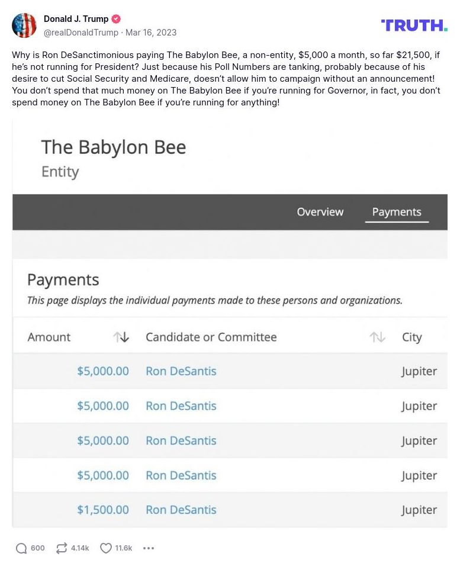Image resolution: width=460 pixels, height=566 pixels.
Task: Open the three-dot more options menu
Action: click(x=149, y=548)
